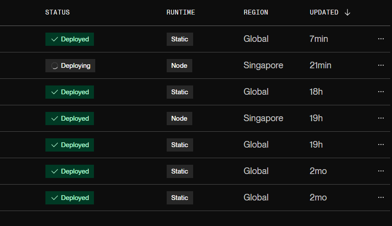The width and height of the screenshot is (392, 226).
Task: Click the Static tag in the 7min row
Action: [x=180, y=39]
